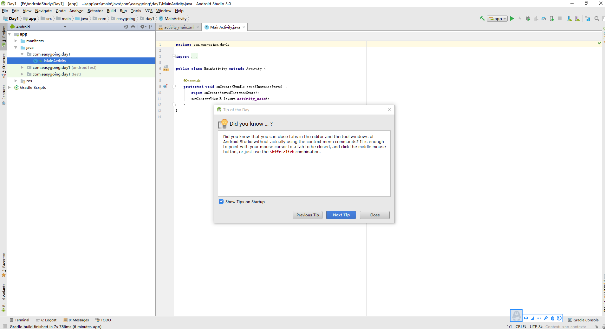This screenshot has height=329, width=605.
Task: Open the Android Profiler gauge icon
Action: (544, 18)
